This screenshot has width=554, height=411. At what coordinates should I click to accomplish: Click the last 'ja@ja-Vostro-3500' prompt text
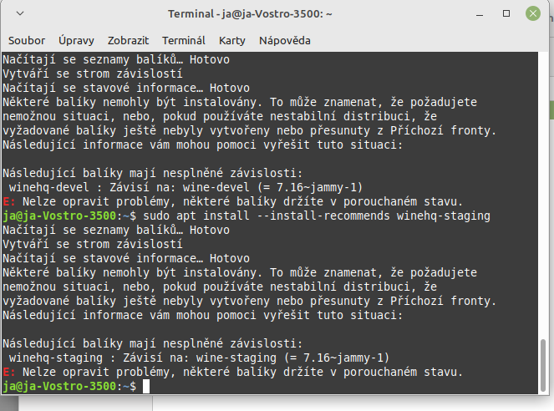coord(60,386)
